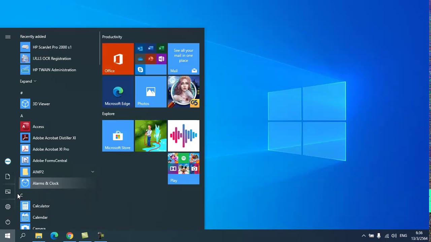Open Microsoft Edge from the taskbar
Screen dimensions: 431x242
(54, 236)
